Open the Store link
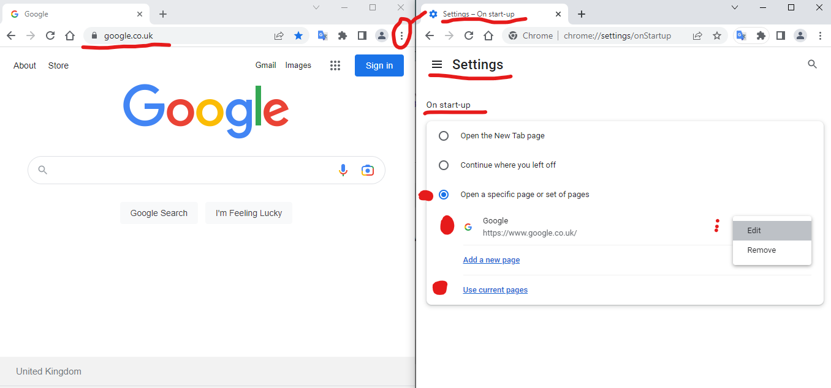The image size is (831, 388). pos(58,65)
